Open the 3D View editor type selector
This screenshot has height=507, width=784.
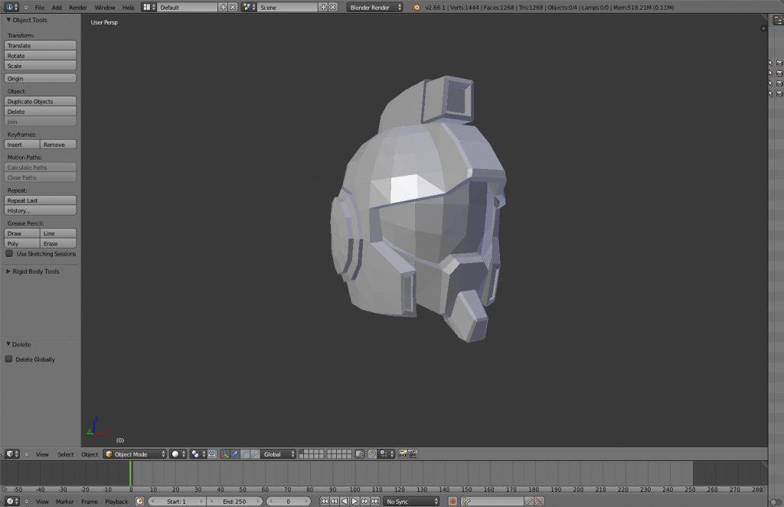pos(12,454)
